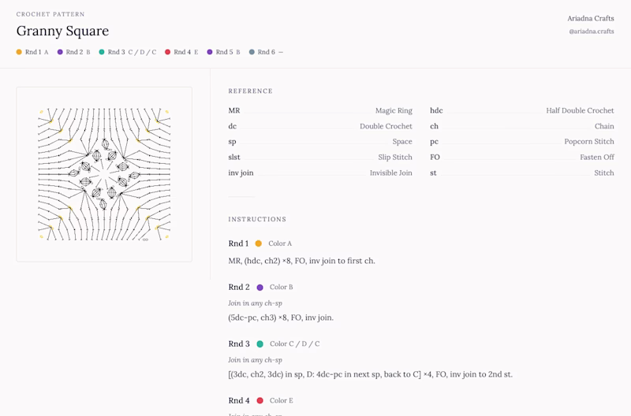Select the Rnd 2 instructions heading
Image resolution: width=631 pixels, height=416 pixels.
point(239,288)
